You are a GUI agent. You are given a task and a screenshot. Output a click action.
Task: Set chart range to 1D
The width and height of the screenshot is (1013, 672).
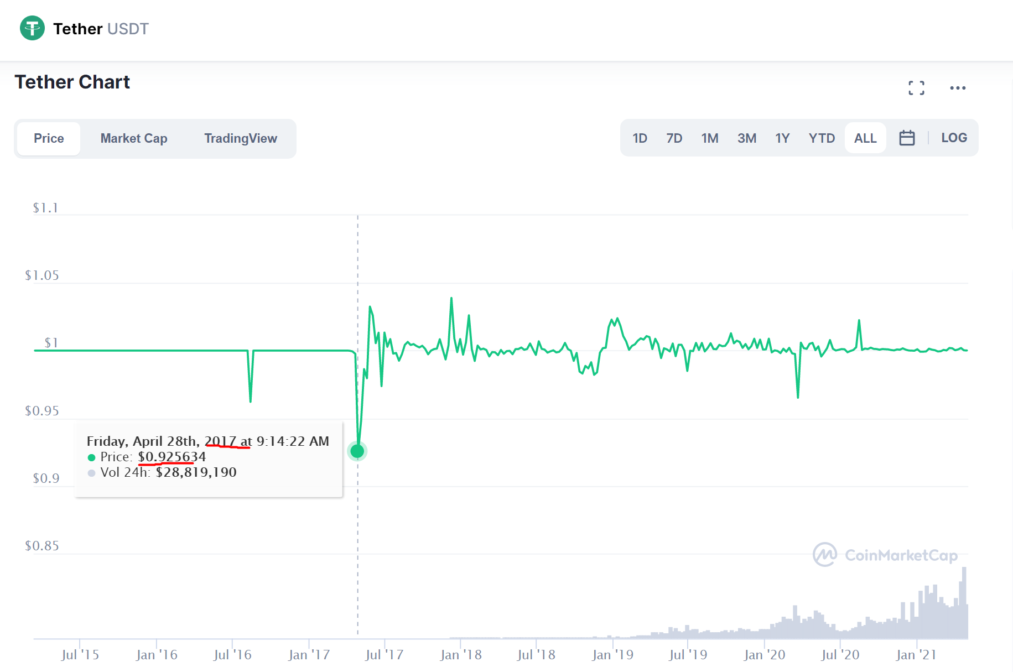coord(640,138)
